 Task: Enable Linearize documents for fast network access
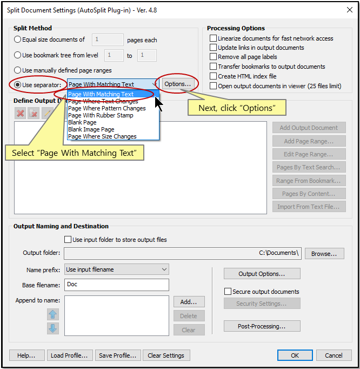(x=213, y=38)
